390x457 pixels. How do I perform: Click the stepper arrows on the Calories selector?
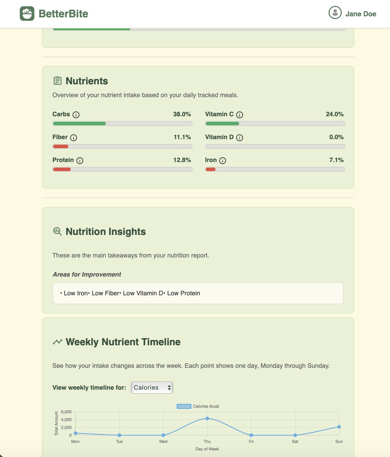169,388
